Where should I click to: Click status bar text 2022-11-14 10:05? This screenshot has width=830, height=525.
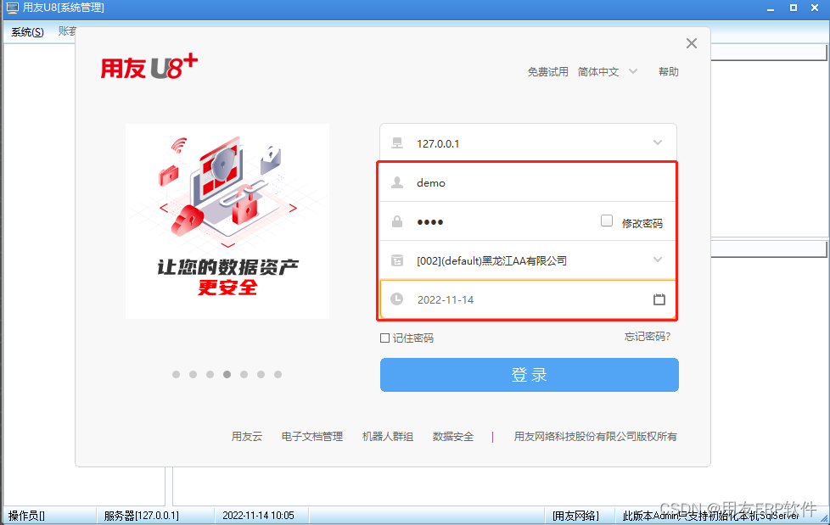pos(258,516)
